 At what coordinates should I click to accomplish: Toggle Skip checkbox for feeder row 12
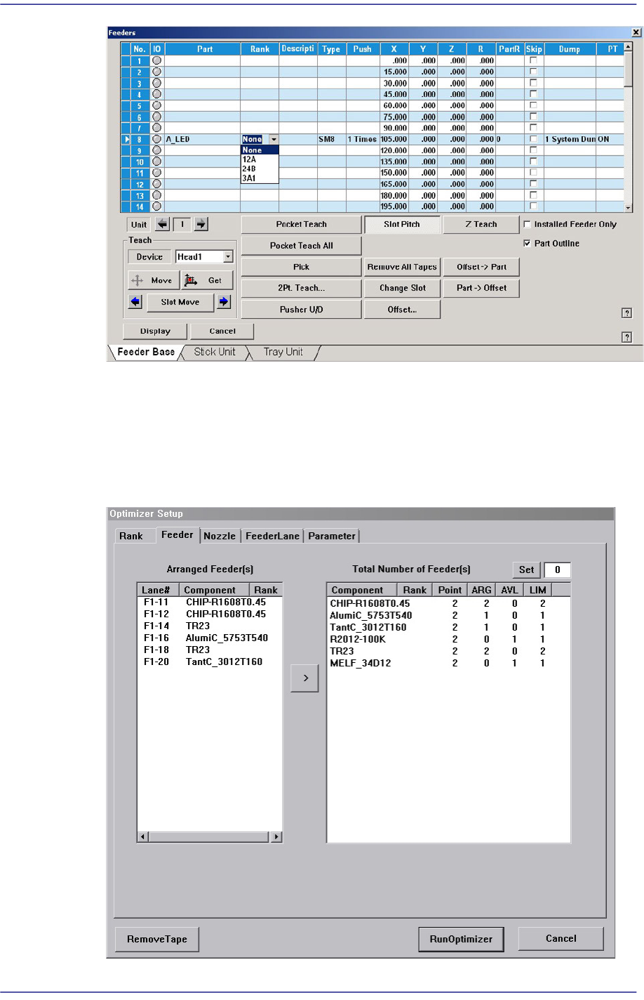tap(533, 184)
